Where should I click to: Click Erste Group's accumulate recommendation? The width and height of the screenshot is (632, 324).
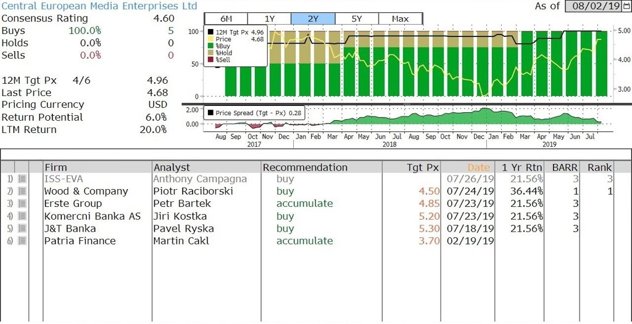(305, 204)
